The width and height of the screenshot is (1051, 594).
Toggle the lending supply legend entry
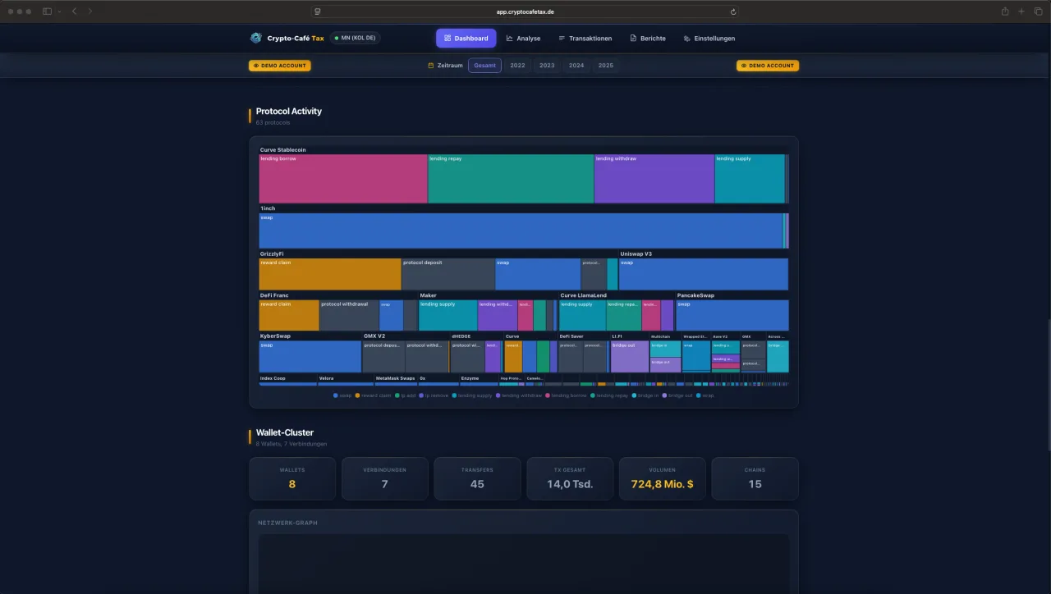(x=472, y=395)
